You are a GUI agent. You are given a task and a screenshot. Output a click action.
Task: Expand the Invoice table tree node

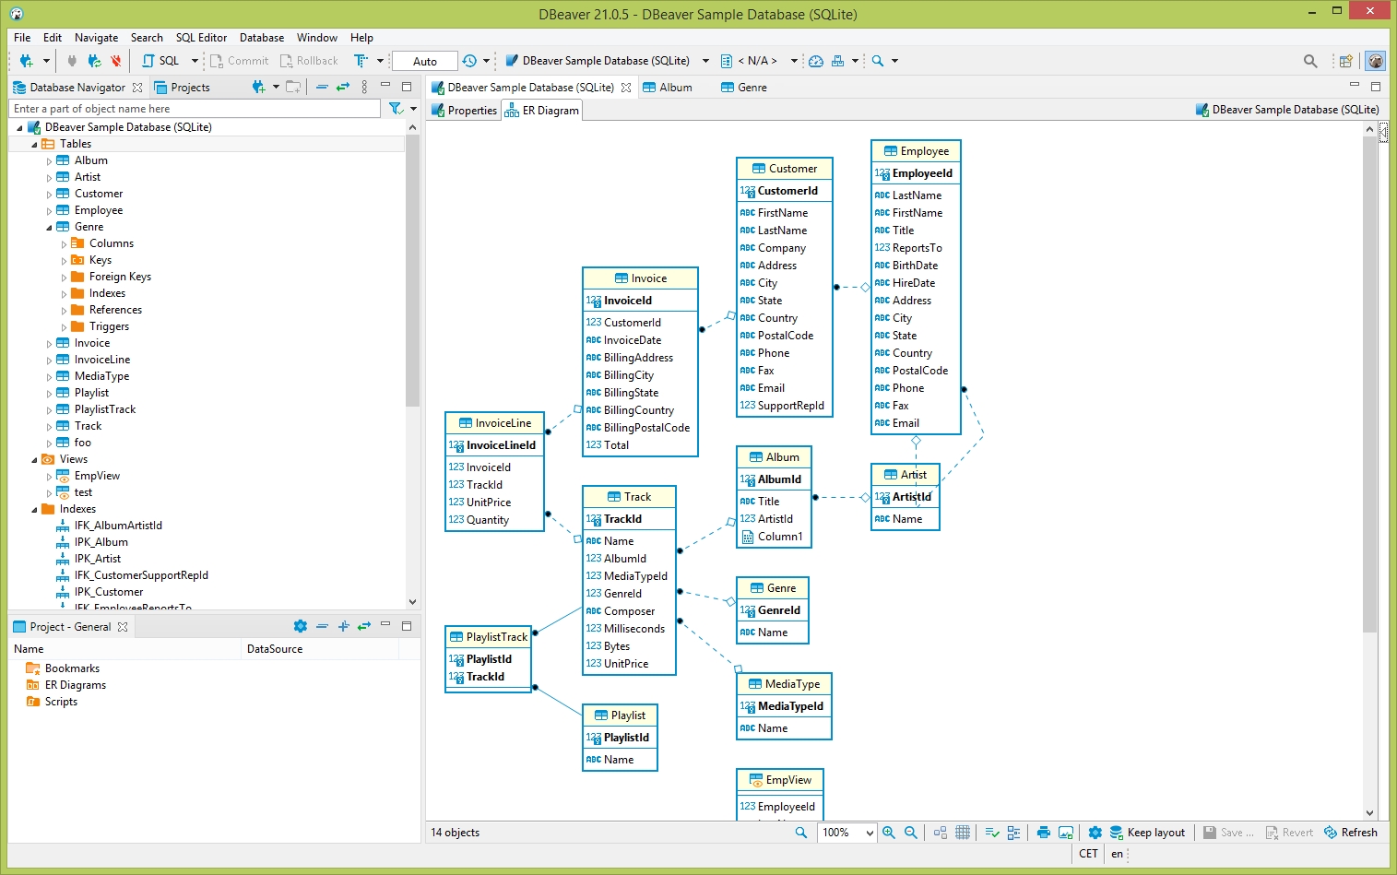tap(50, 344)
